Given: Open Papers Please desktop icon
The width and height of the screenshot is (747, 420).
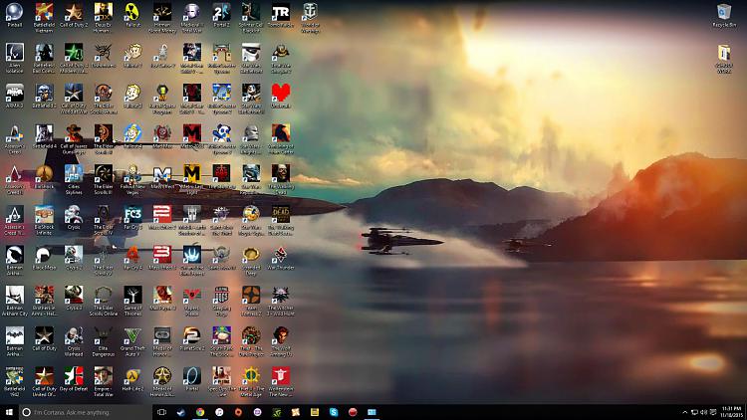Looking at the screenshot, I should click(x=191, y=302).
